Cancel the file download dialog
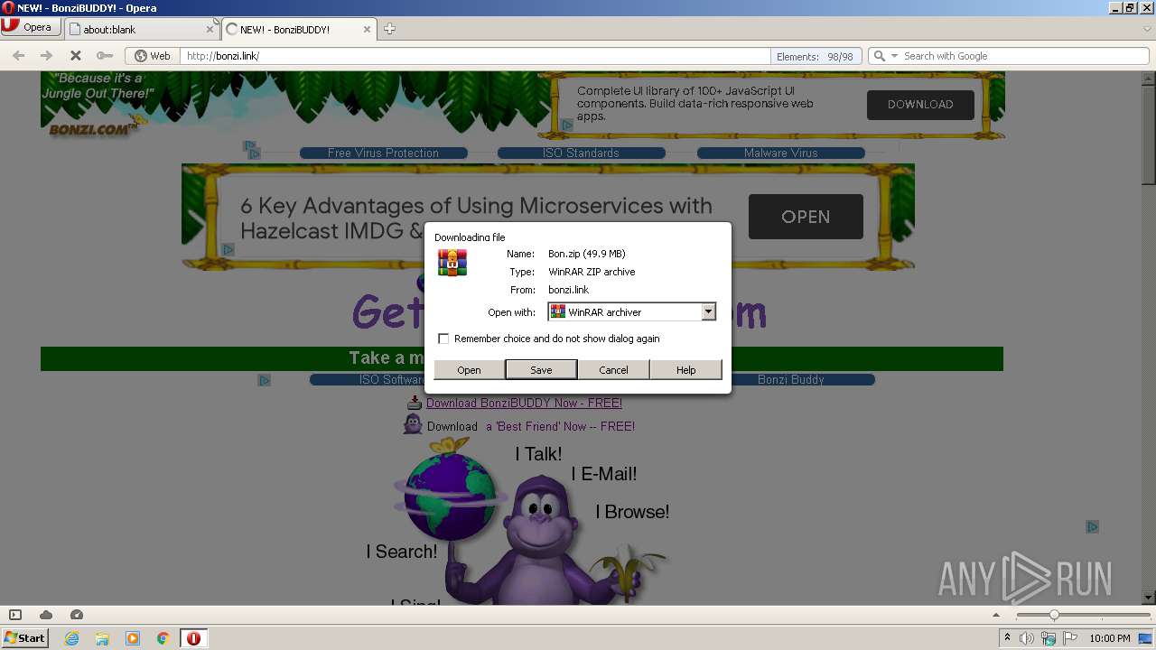The width and height of the screenshot is (1156, 650). [x=613, y=369]
